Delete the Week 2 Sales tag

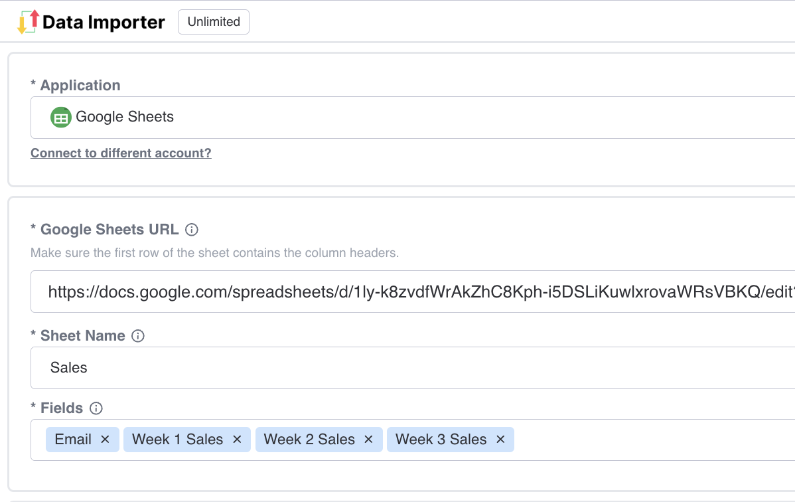coord(368,439)
